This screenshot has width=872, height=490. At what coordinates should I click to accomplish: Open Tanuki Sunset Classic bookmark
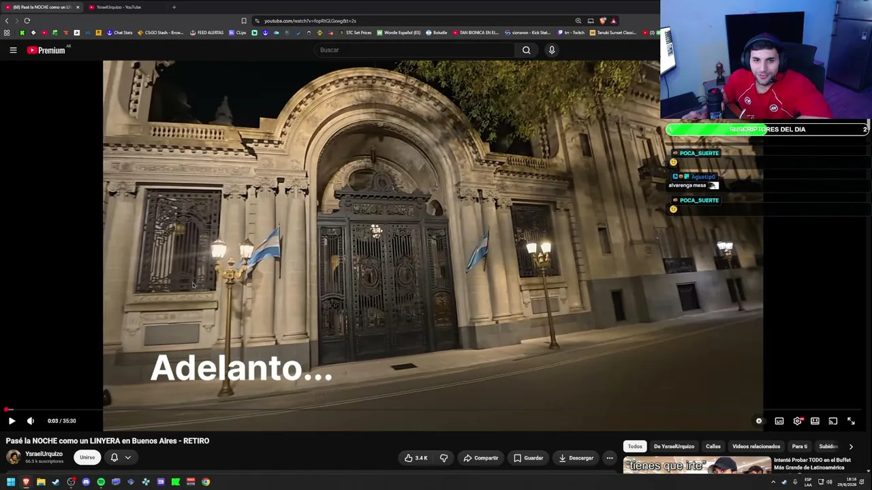click(612, 33)
